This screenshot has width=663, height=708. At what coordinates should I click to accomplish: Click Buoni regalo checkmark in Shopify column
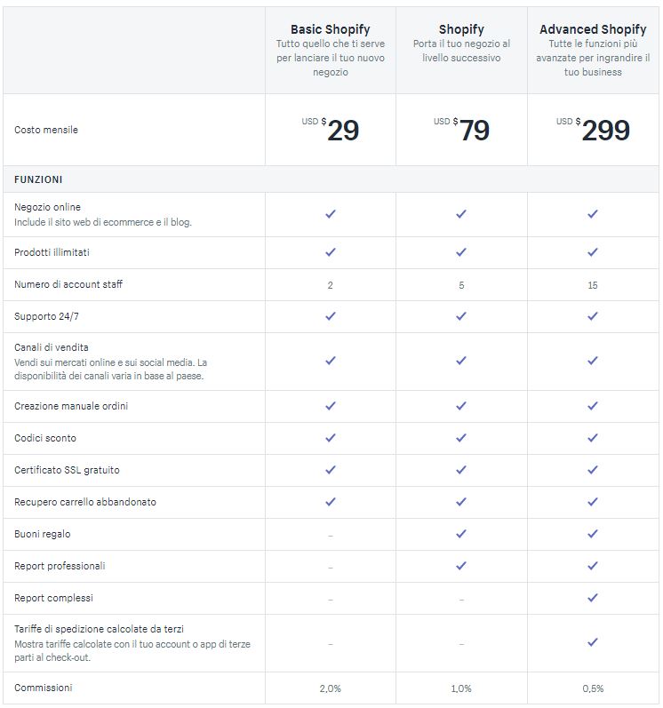[461, 534]
